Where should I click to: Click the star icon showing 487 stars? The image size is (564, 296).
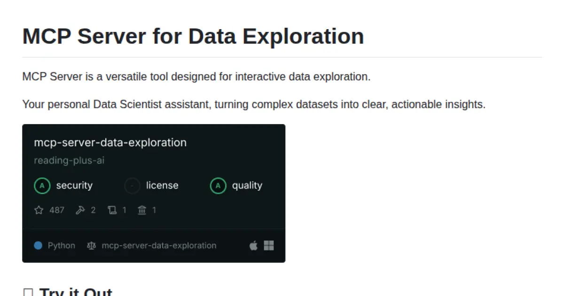coord(39,210)
